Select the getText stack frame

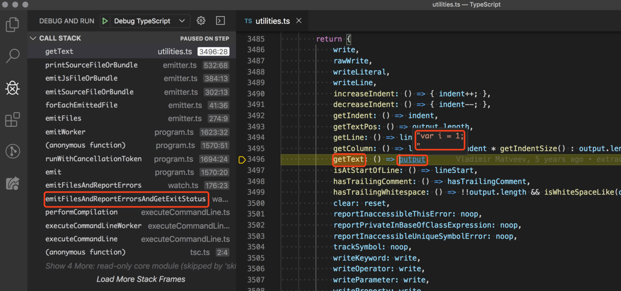pos(132,51)
